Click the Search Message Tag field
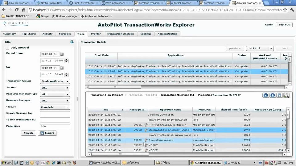Viewport: 296px width, 166px height. coord(55,113)
